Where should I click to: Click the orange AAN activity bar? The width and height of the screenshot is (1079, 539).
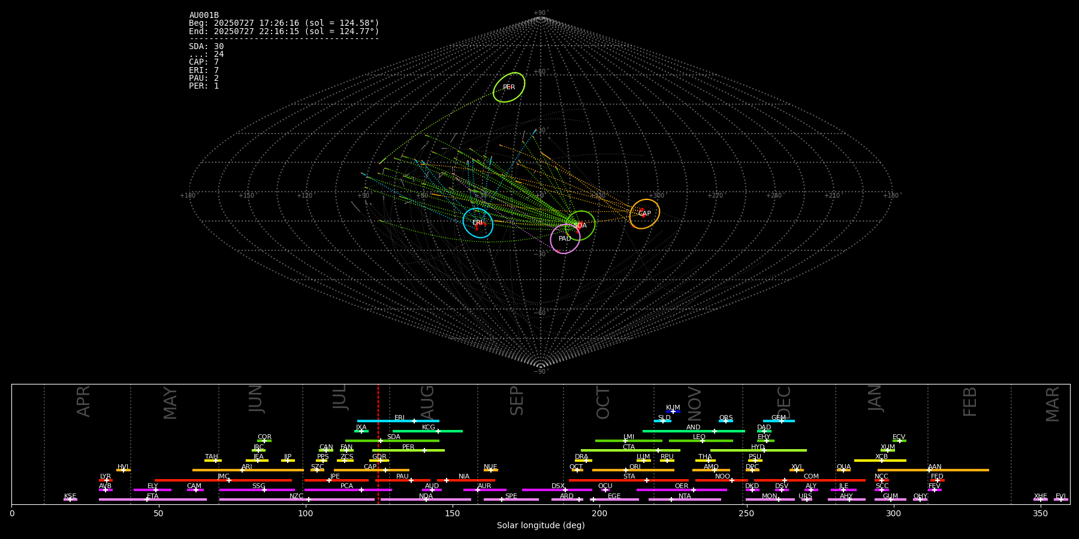point(933,470)
